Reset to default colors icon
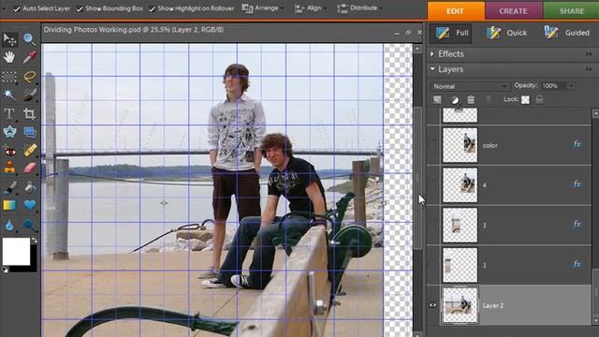 [x=5, y=270]
